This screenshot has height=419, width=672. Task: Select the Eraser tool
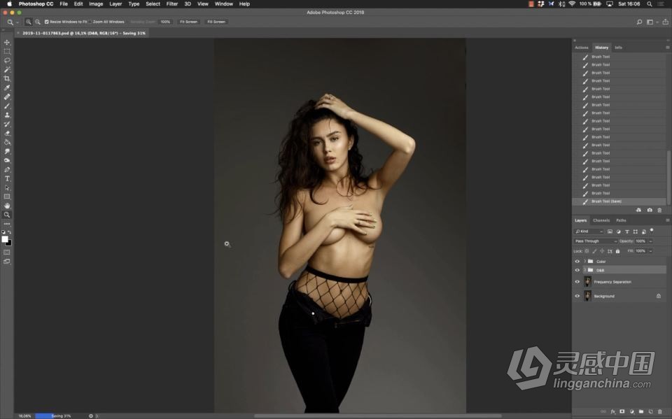pyautogui.click(x=7, y=133)
